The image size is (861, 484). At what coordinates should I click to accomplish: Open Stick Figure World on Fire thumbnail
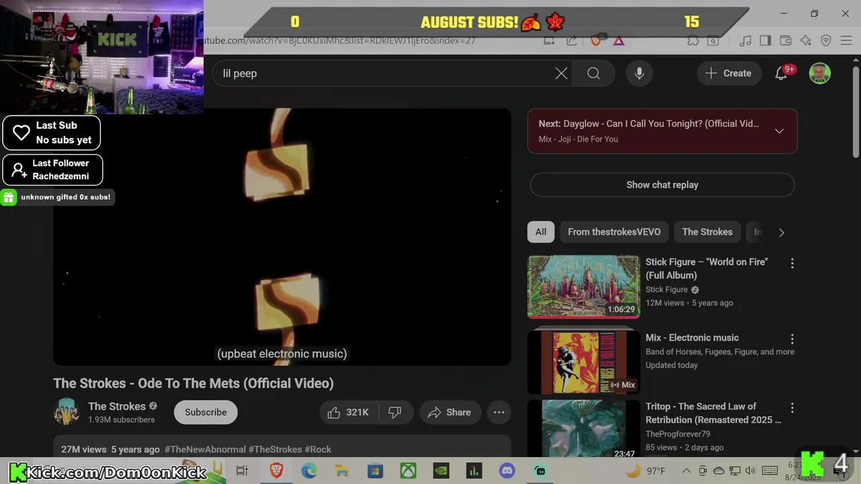point(583,287)
